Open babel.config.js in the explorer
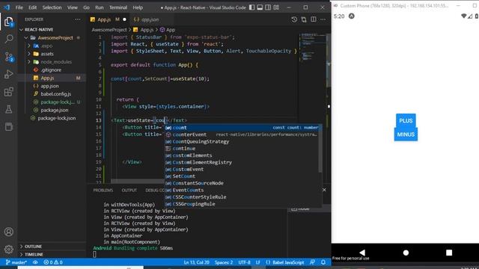 (55, 94)
